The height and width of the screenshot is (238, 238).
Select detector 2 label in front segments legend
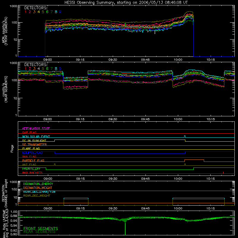30,12
